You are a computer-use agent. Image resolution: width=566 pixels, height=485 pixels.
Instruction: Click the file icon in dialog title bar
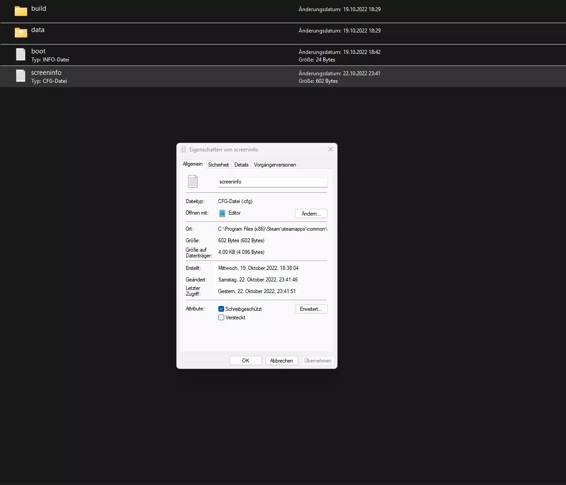184,150
